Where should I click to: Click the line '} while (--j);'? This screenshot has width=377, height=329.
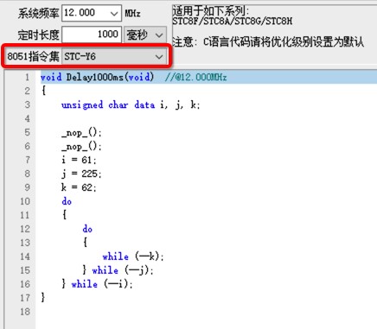pyautogui.click(x=118, y=270)
